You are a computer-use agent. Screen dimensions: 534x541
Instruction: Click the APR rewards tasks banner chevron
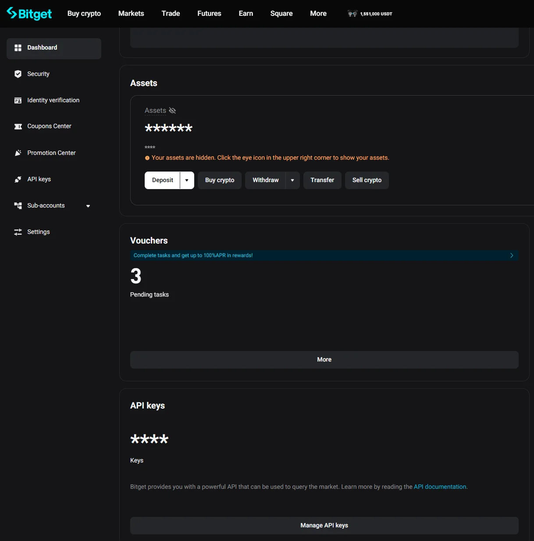click(x=511, y=255)
